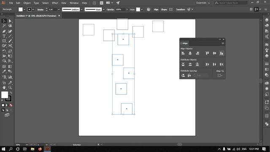This screenshot has height=152, width=270.
Task: Click Vertical Distribute Space icon
Action: 183,76
